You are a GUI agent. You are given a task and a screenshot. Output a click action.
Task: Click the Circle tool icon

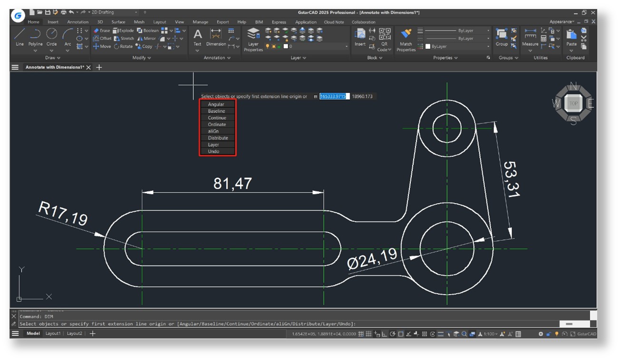[x=51, y=34]
